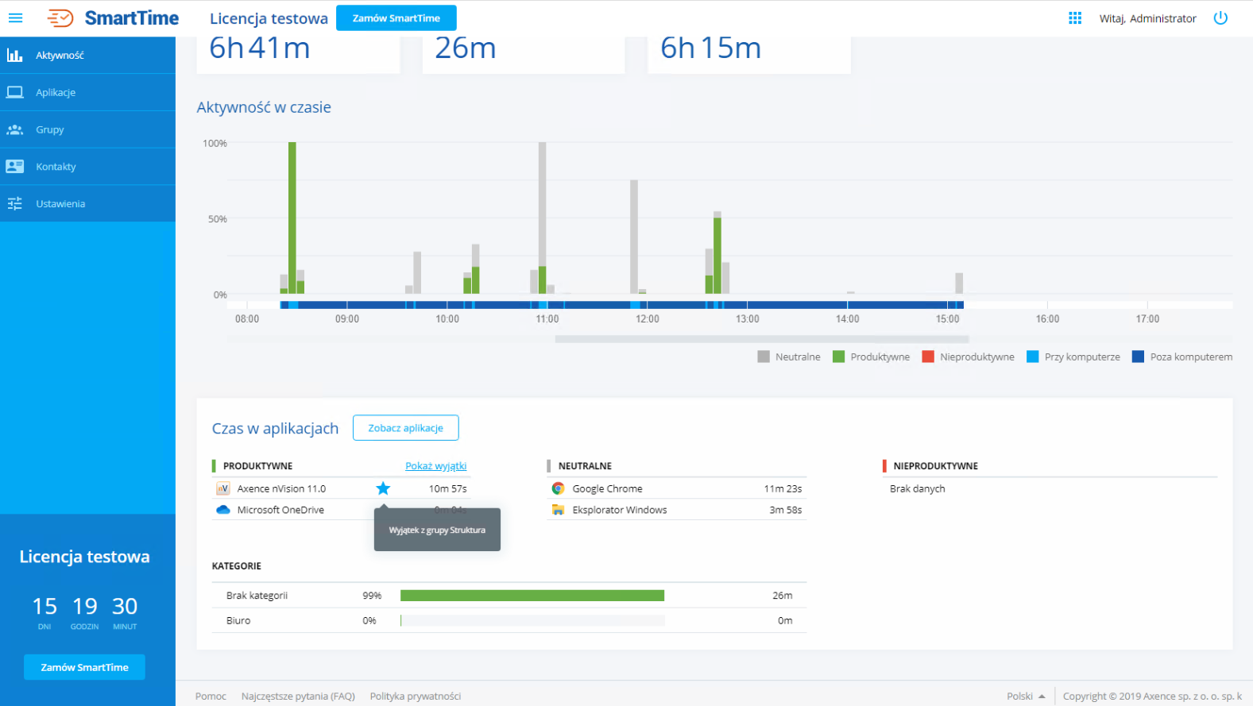Click the blue star exception icon
Screen dimensions: 1253x706
pyautogui.click(x=383, y=488)
